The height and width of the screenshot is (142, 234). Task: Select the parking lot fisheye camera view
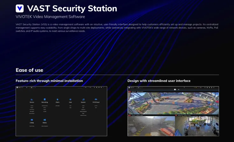pos(173,103)
